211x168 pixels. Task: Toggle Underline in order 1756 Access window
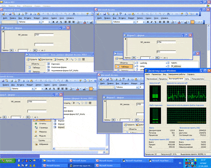pos(155,22)
